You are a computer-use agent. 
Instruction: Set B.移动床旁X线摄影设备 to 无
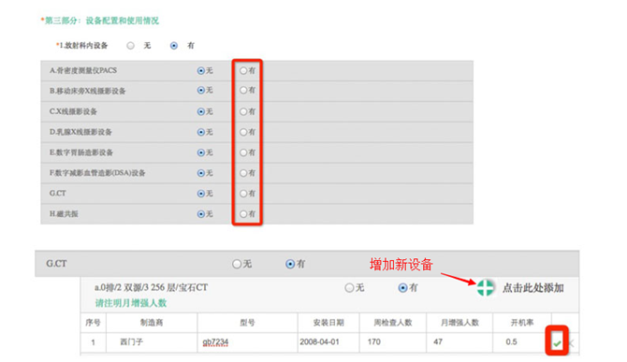click(201, 91)
